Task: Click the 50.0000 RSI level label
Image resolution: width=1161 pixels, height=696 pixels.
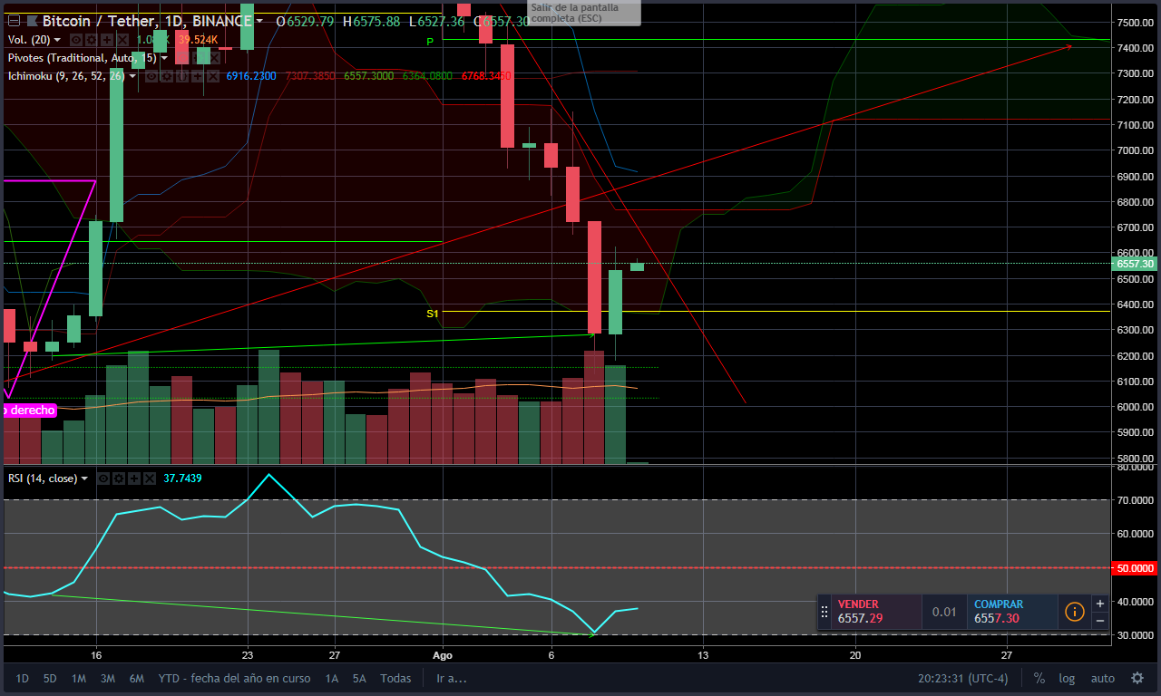Action: pyautogui.click(x=1136, y=568)
